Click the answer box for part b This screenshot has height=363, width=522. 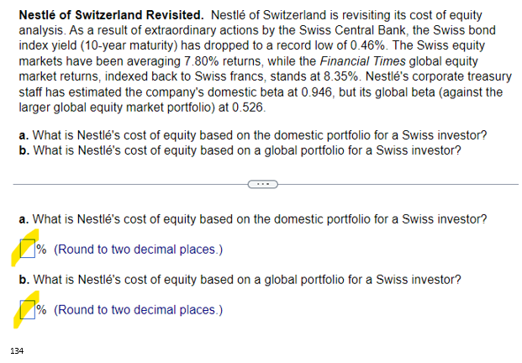pos(28,310)
